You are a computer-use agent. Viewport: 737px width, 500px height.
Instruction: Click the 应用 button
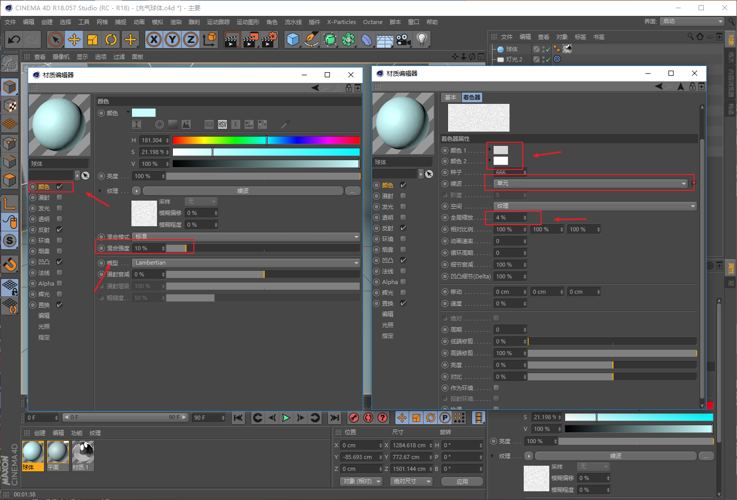point(462,482)
